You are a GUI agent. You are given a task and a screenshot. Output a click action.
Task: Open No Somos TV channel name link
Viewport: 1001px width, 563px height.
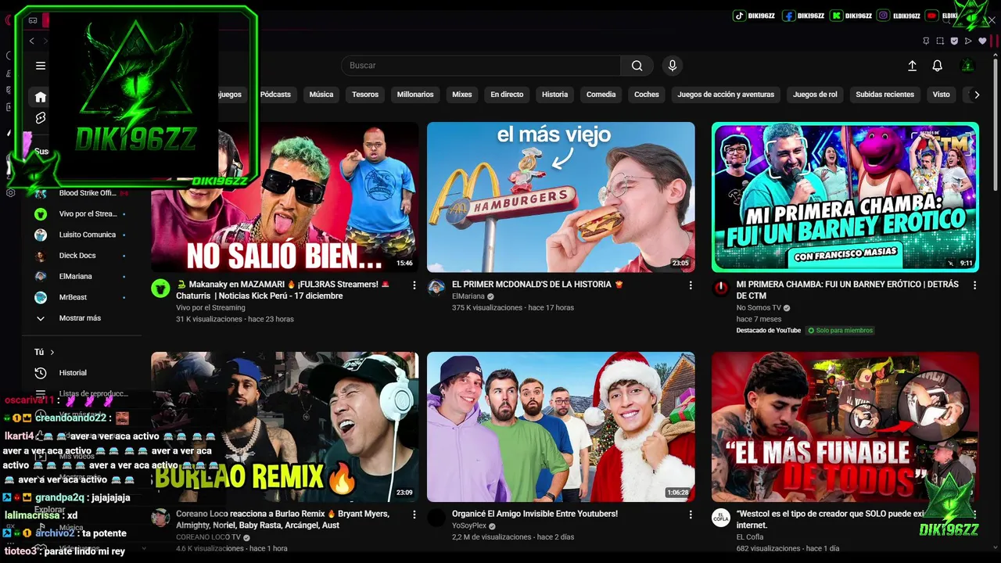[x=759, y=307]
